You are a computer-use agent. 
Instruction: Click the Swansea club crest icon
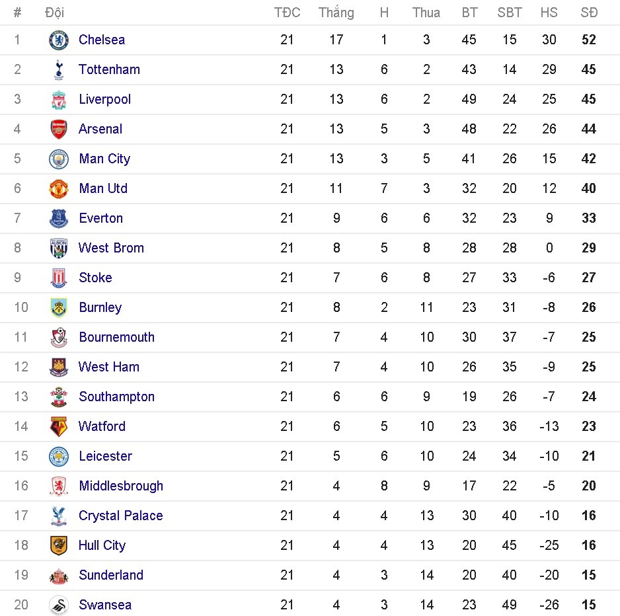(59, 605)
